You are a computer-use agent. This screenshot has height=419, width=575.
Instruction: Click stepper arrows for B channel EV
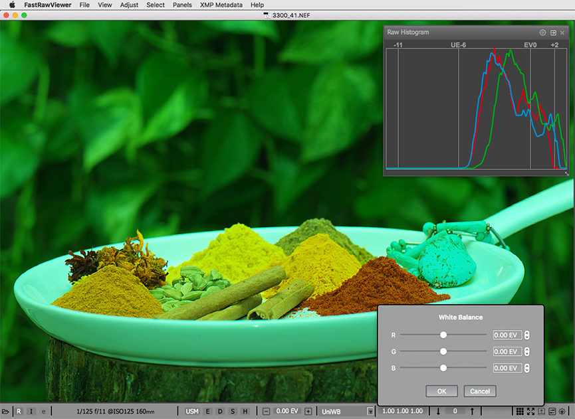coord(527,368)
